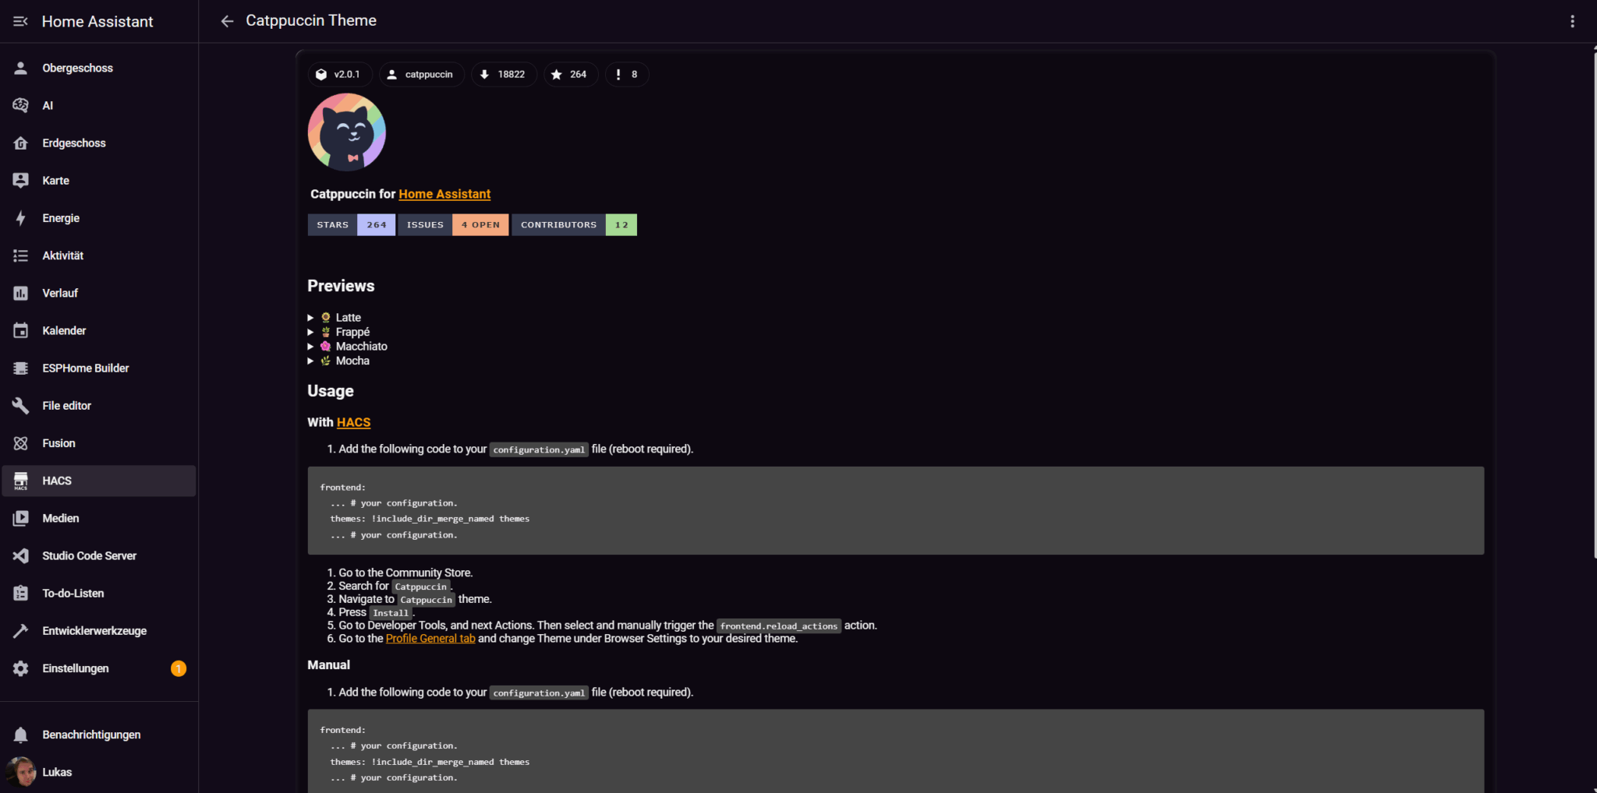
Task: Select HACS in the sidebar menu
Action: pyautogui.click(x=99, y=481)
